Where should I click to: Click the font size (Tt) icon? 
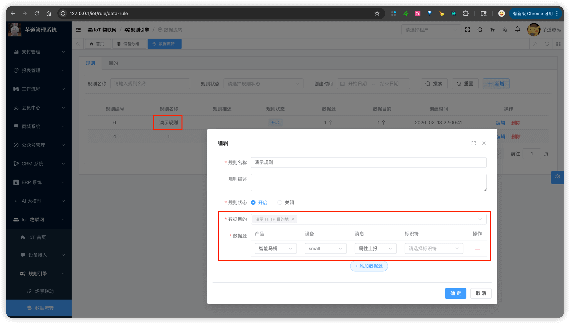[492, 30]
